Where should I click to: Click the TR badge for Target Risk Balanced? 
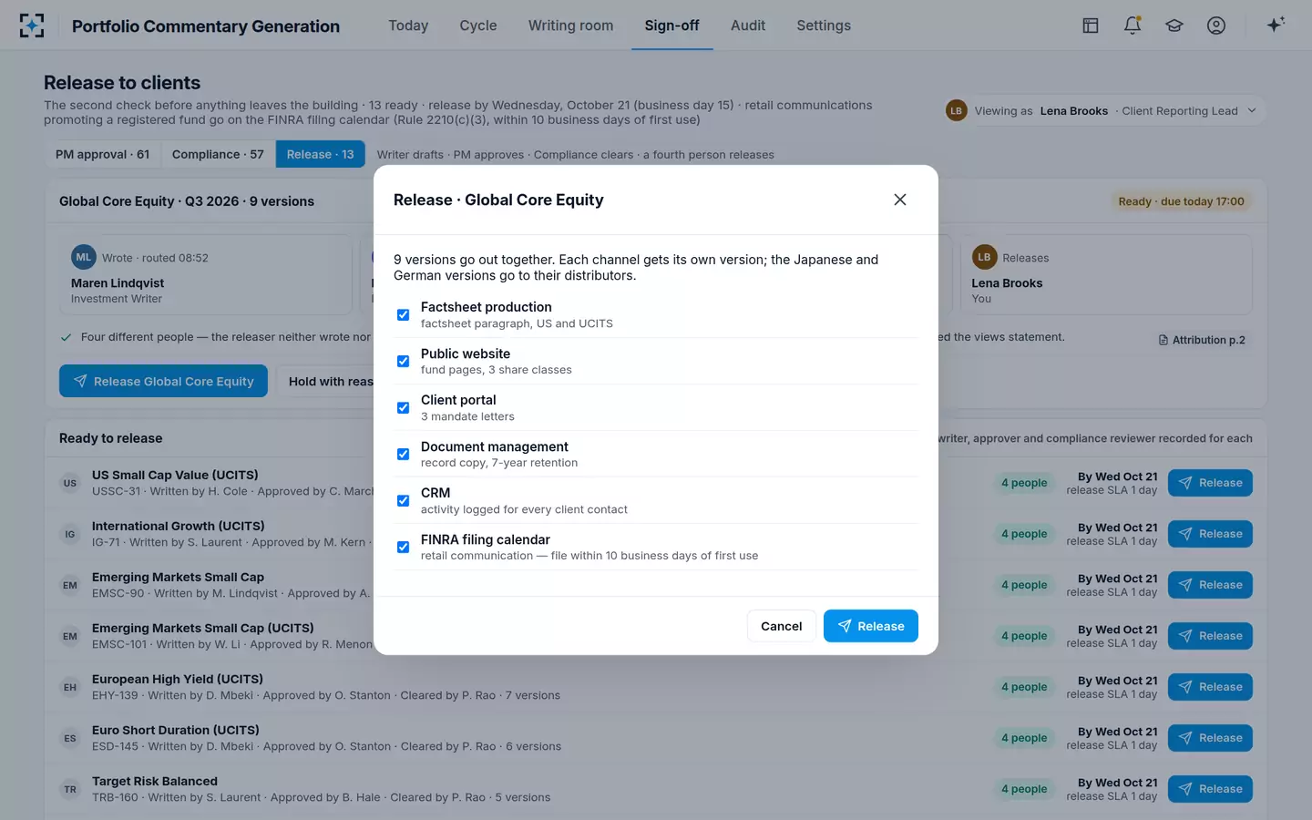tap(70, 789)
